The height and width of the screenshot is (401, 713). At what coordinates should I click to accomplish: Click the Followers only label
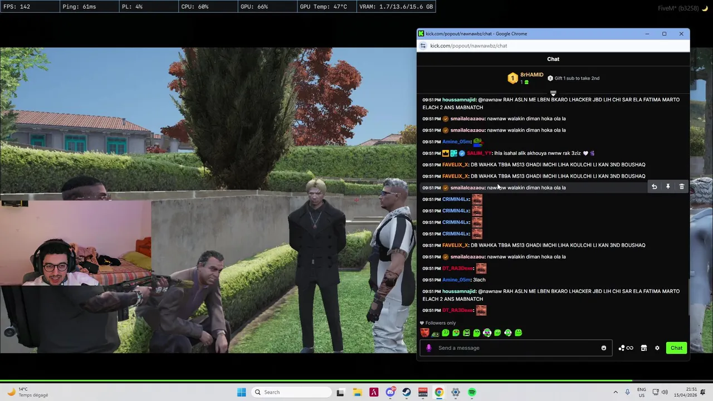441,323
